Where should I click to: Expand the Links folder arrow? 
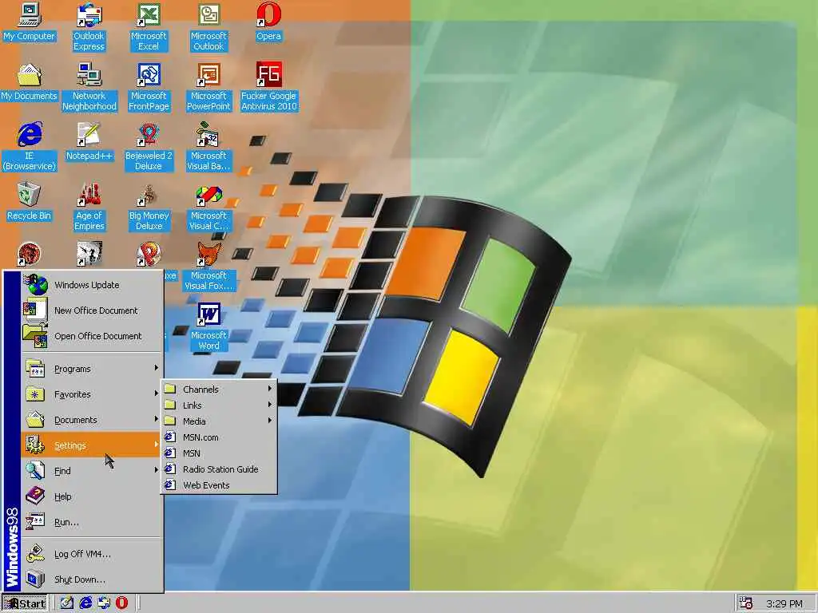click(x=270, y=405)
